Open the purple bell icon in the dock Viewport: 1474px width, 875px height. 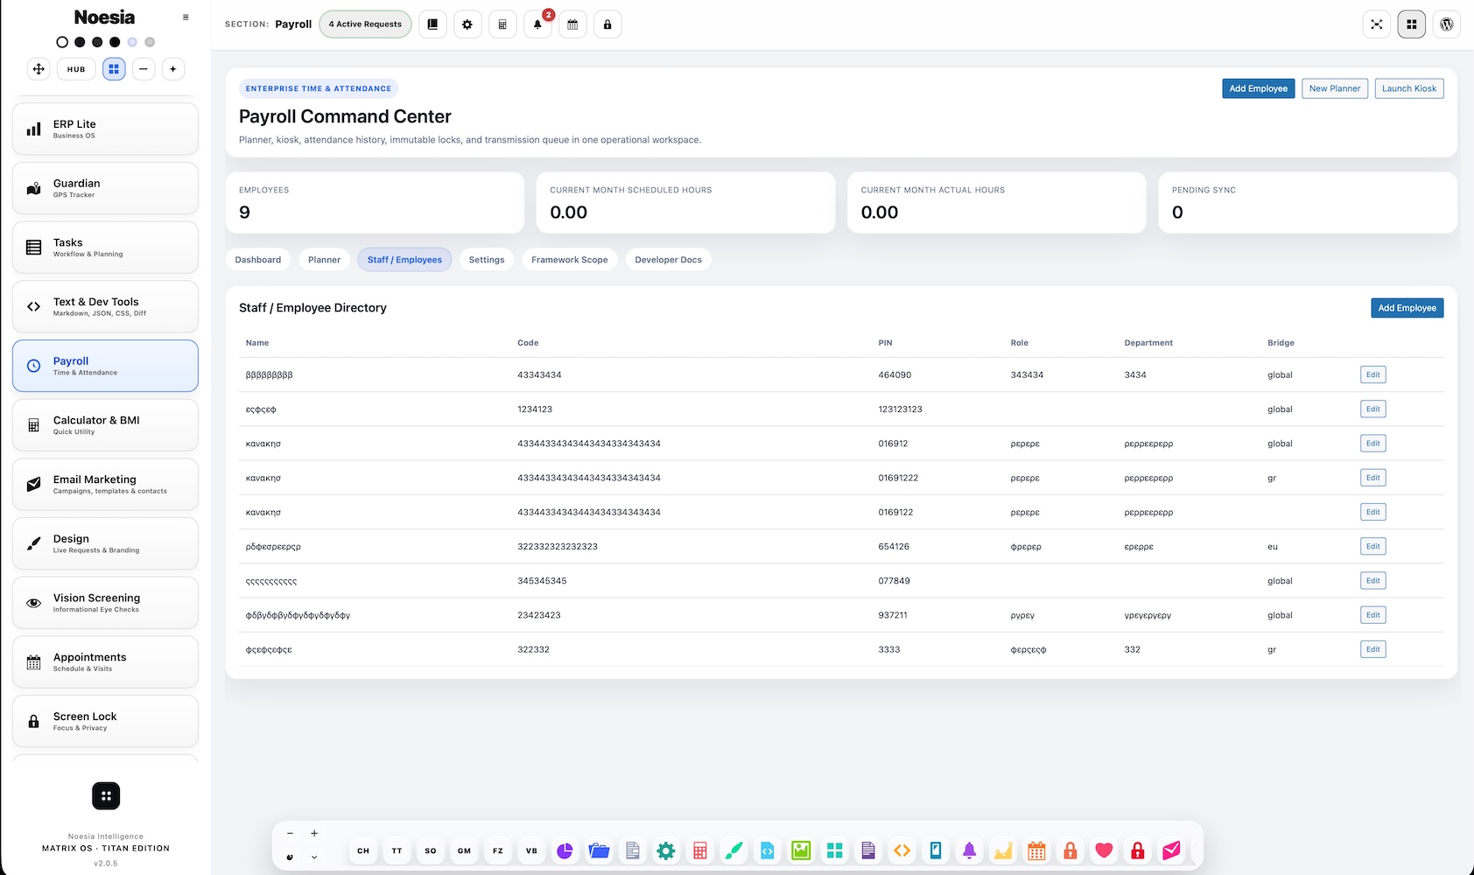pyautogui.click(x=970, y=850)
